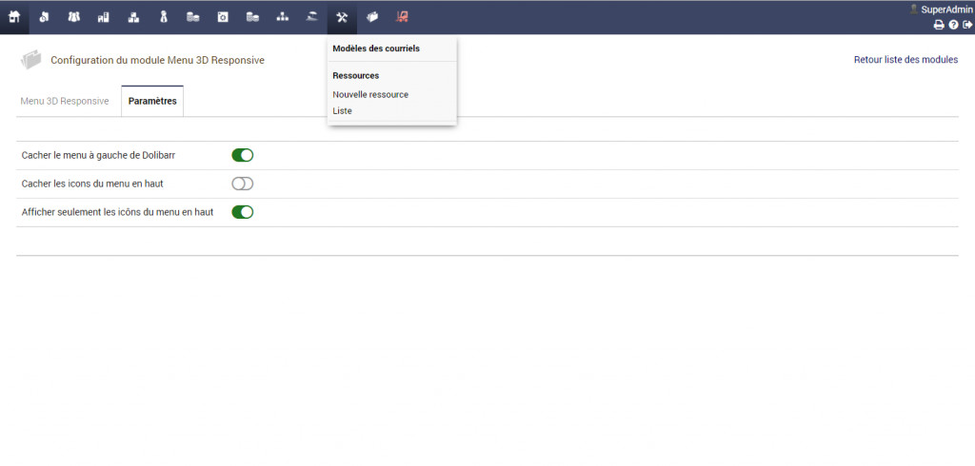Click the person with tie menu icon
This screenshot has height=466, width=975.
pos(164,17)
